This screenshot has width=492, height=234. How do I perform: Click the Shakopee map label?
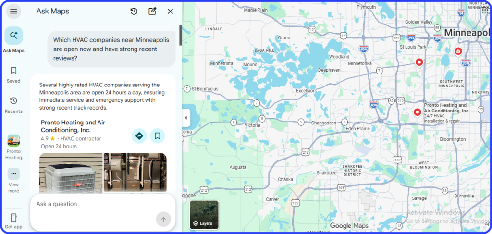pyautogui.click(x=326, y=173)
